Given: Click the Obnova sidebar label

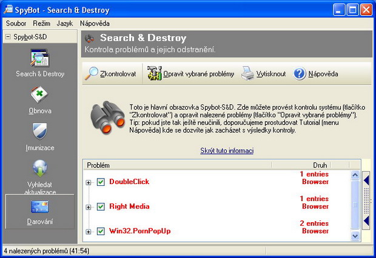Looking at the screenshot, I should (40, 111).
